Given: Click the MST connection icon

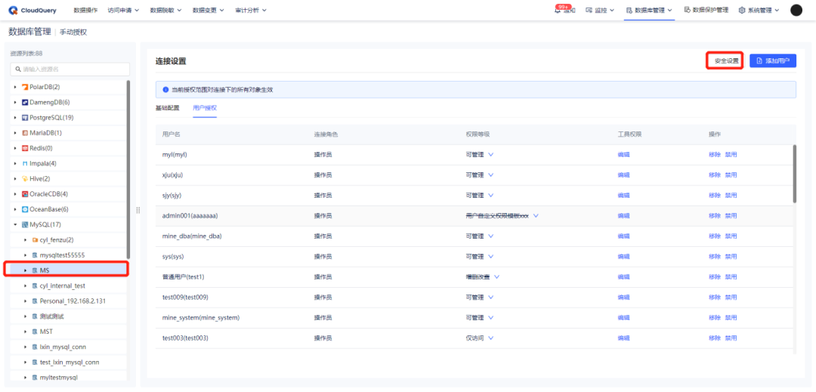Looking at the screenshot, I should [35, 332].
